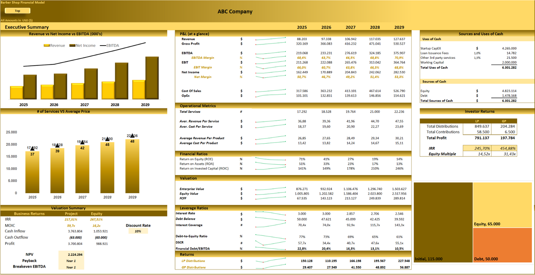Click the EBITDA row sparkline

point(271,53)
